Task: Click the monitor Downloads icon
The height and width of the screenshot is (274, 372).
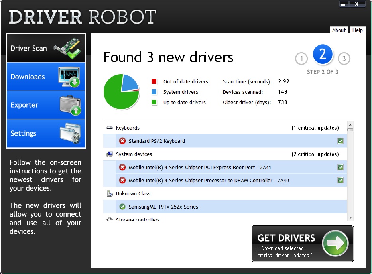Action: tap(69, 77)
